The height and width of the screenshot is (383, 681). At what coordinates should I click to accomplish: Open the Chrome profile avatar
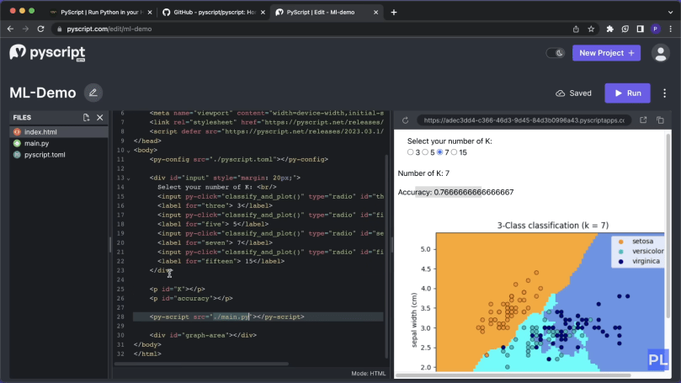coord(656,29)
